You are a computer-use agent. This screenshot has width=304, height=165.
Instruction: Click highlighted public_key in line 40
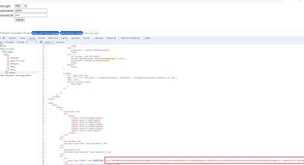pyautogui.click(x=110, y=59)
